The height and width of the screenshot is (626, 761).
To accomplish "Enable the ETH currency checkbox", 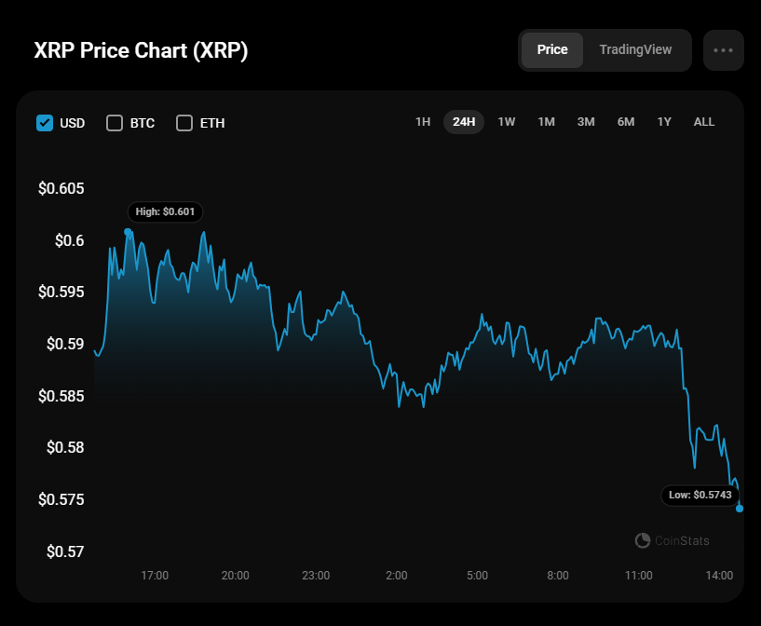I will point(184,123).
